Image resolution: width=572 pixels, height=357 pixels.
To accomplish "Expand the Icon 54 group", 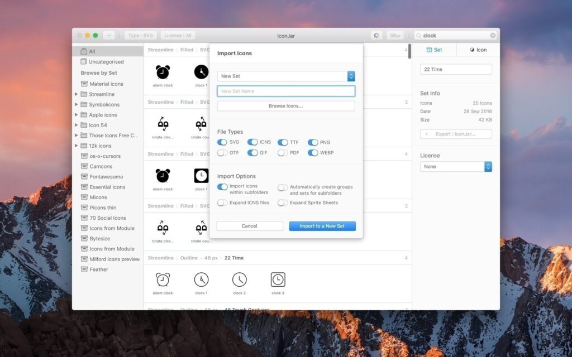I will 76,125.
